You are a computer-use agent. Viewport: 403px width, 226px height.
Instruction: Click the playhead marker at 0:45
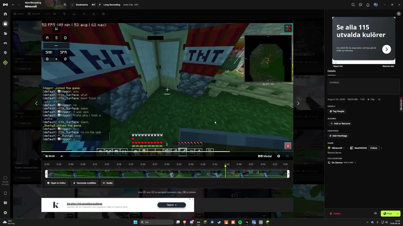(x=225, y=166)
